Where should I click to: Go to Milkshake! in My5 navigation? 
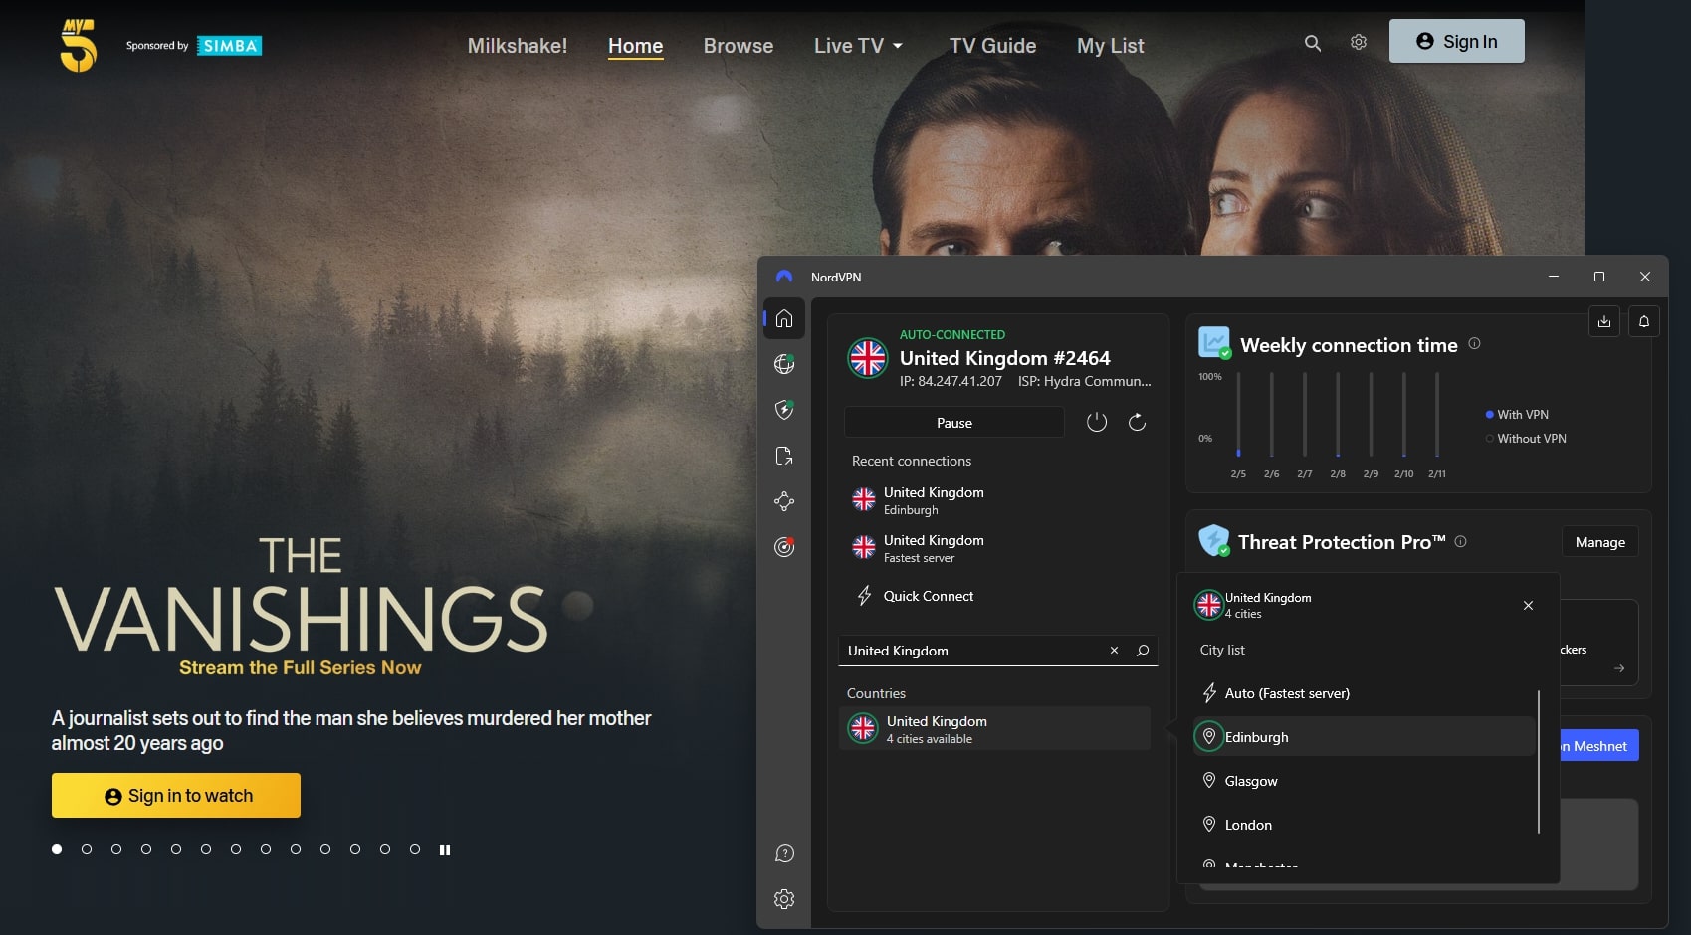518,46
